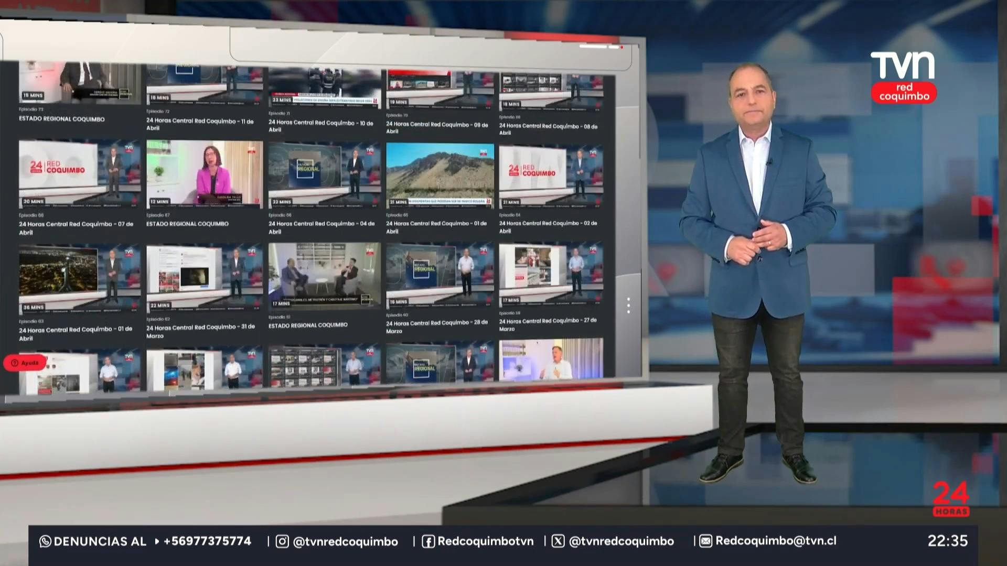Click the title ending '08 de Abril'
Viewport: 1007px width, 566px height.
tap(548, 129)
